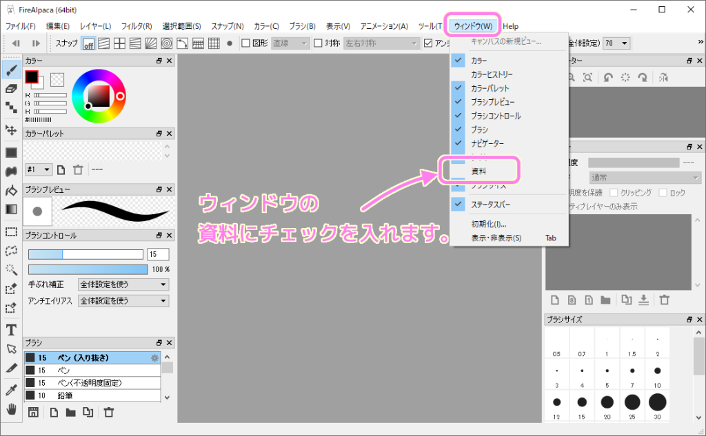
Task: Open the 通常 blend mode dropdown
Action: click(642, 177)
